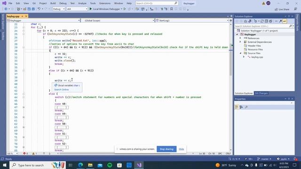This screenshot has height=169, width=301.
Task: Click the Save icon in toolbar
Action: coord(29,9)
